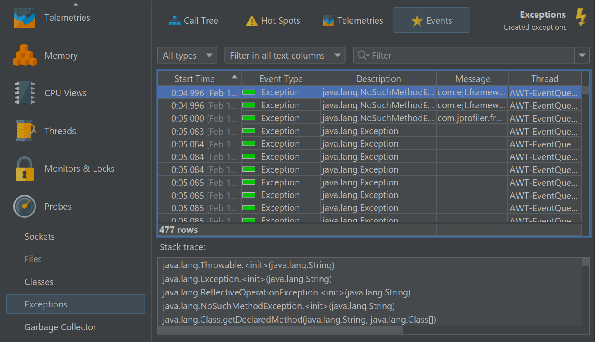The image size is (595, 342).
Task: Open the filter history dropdown arrow
Action: [582, 56]
